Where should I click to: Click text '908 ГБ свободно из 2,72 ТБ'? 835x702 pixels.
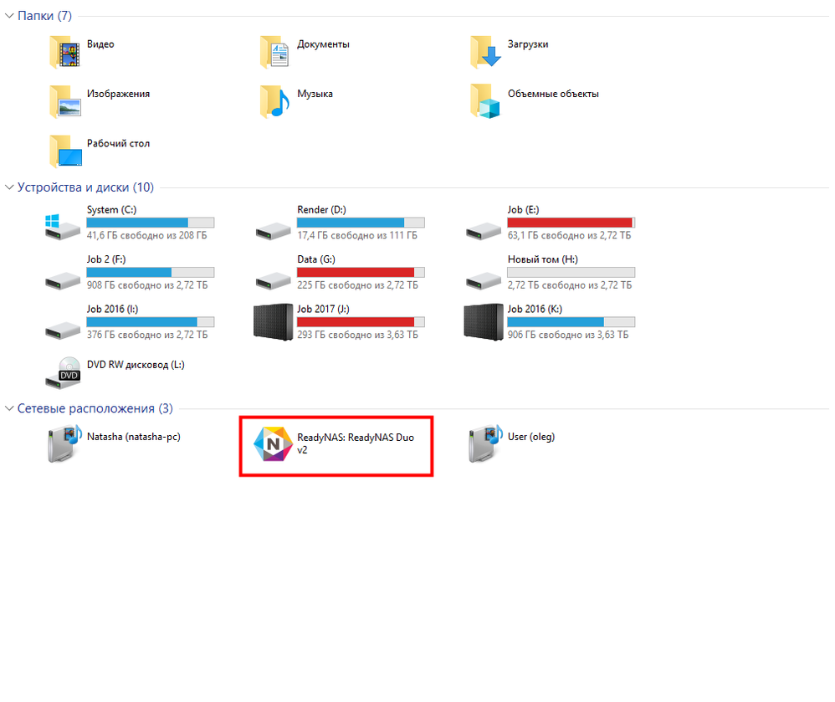pyautogui.click(x=147, y=285)
